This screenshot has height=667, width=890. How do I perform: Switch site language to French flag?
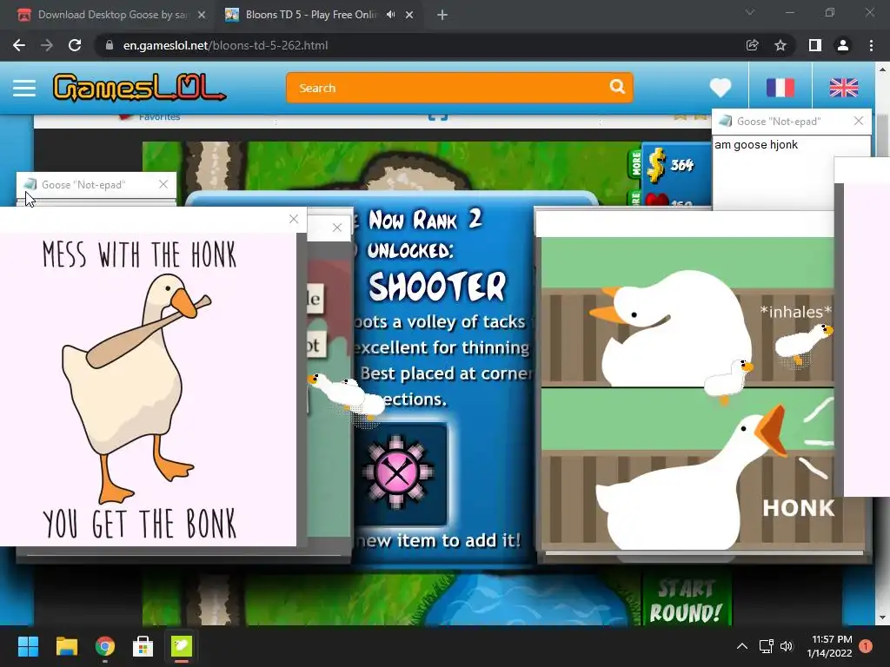click(x=780, y=88)
